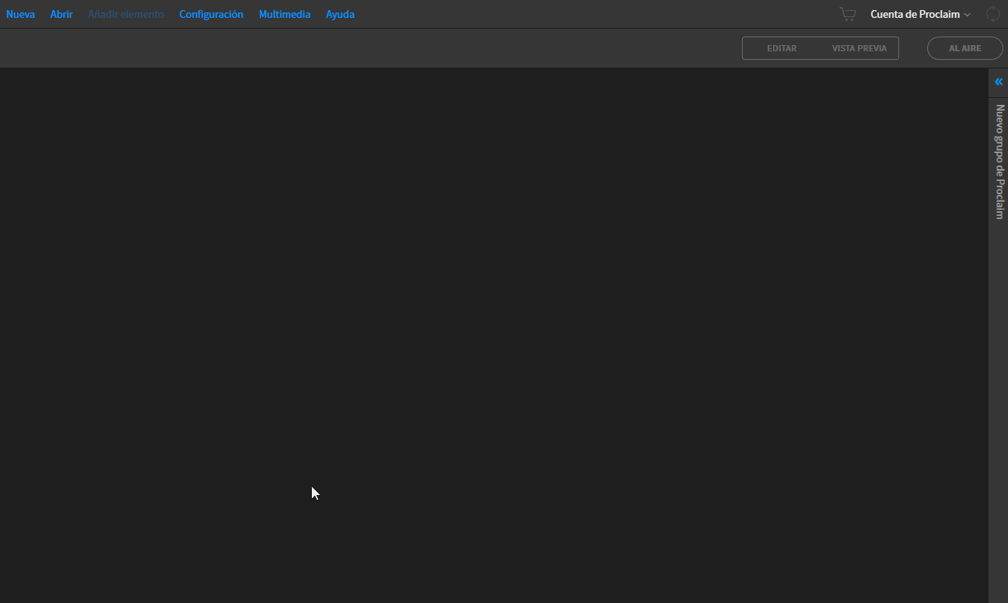
Task: Open the Abrir menu
Action: coord(61,14)
